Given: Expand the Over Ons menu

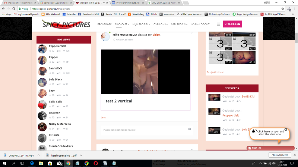Looking at the screenshot, I should pyautogui.click(x=161, y=24).
